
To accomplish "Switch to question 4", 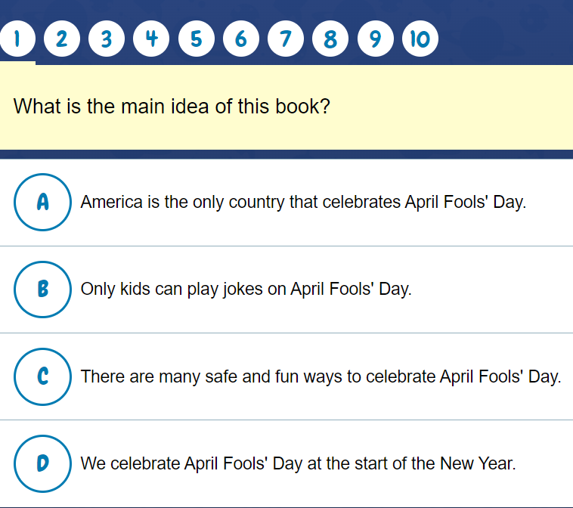I will [151, 39].
